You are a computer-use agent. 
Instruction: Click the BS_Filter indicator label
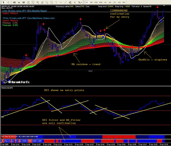22,141
